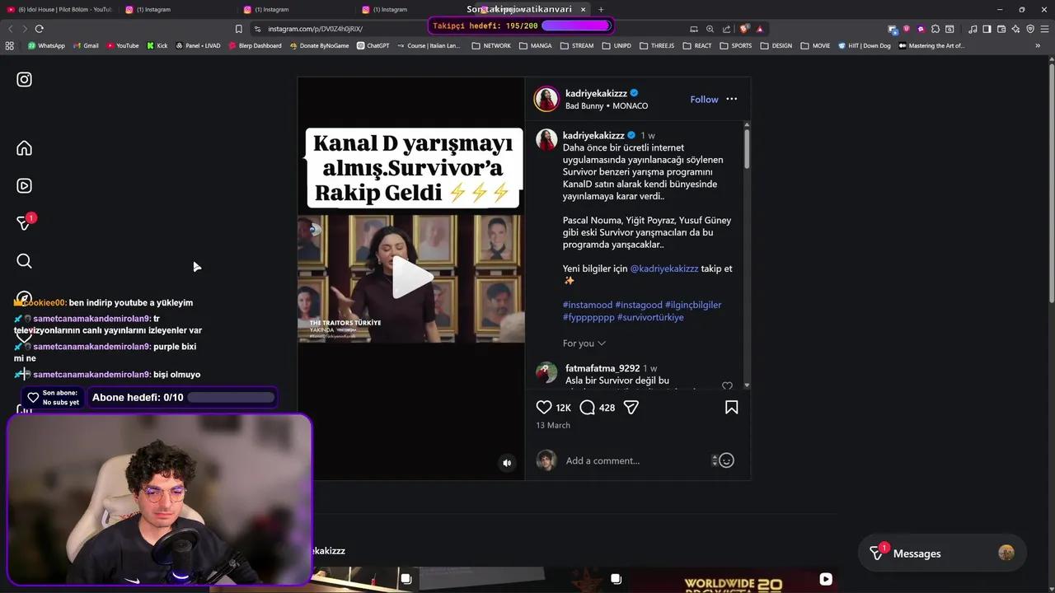Viewport: 1055px width, 593px height.
Task: Open the floating Messages panel
Action: 944,553
